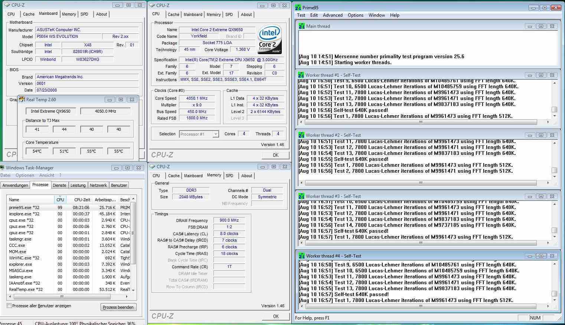The height and width of the screenshot is (325, 565).
Task: Select the prime95.exe *32 process row
Action: (69, 208)
